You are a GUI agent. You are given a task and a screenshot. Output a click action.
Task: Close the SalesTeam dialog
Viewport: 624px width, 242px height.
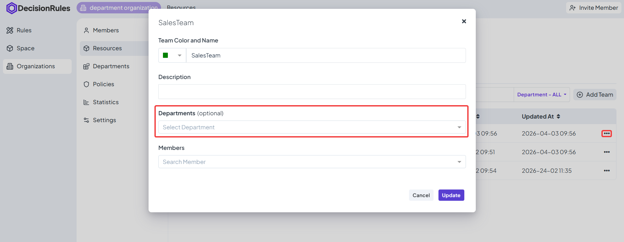click(x=464, y=21)
